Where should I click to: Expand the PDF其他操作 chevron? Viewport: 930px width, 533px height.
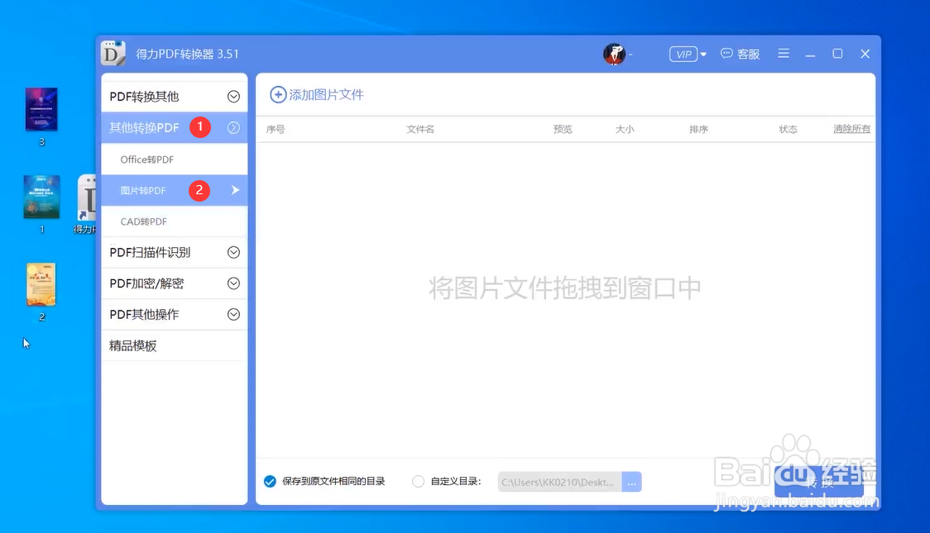coord(233,315)
